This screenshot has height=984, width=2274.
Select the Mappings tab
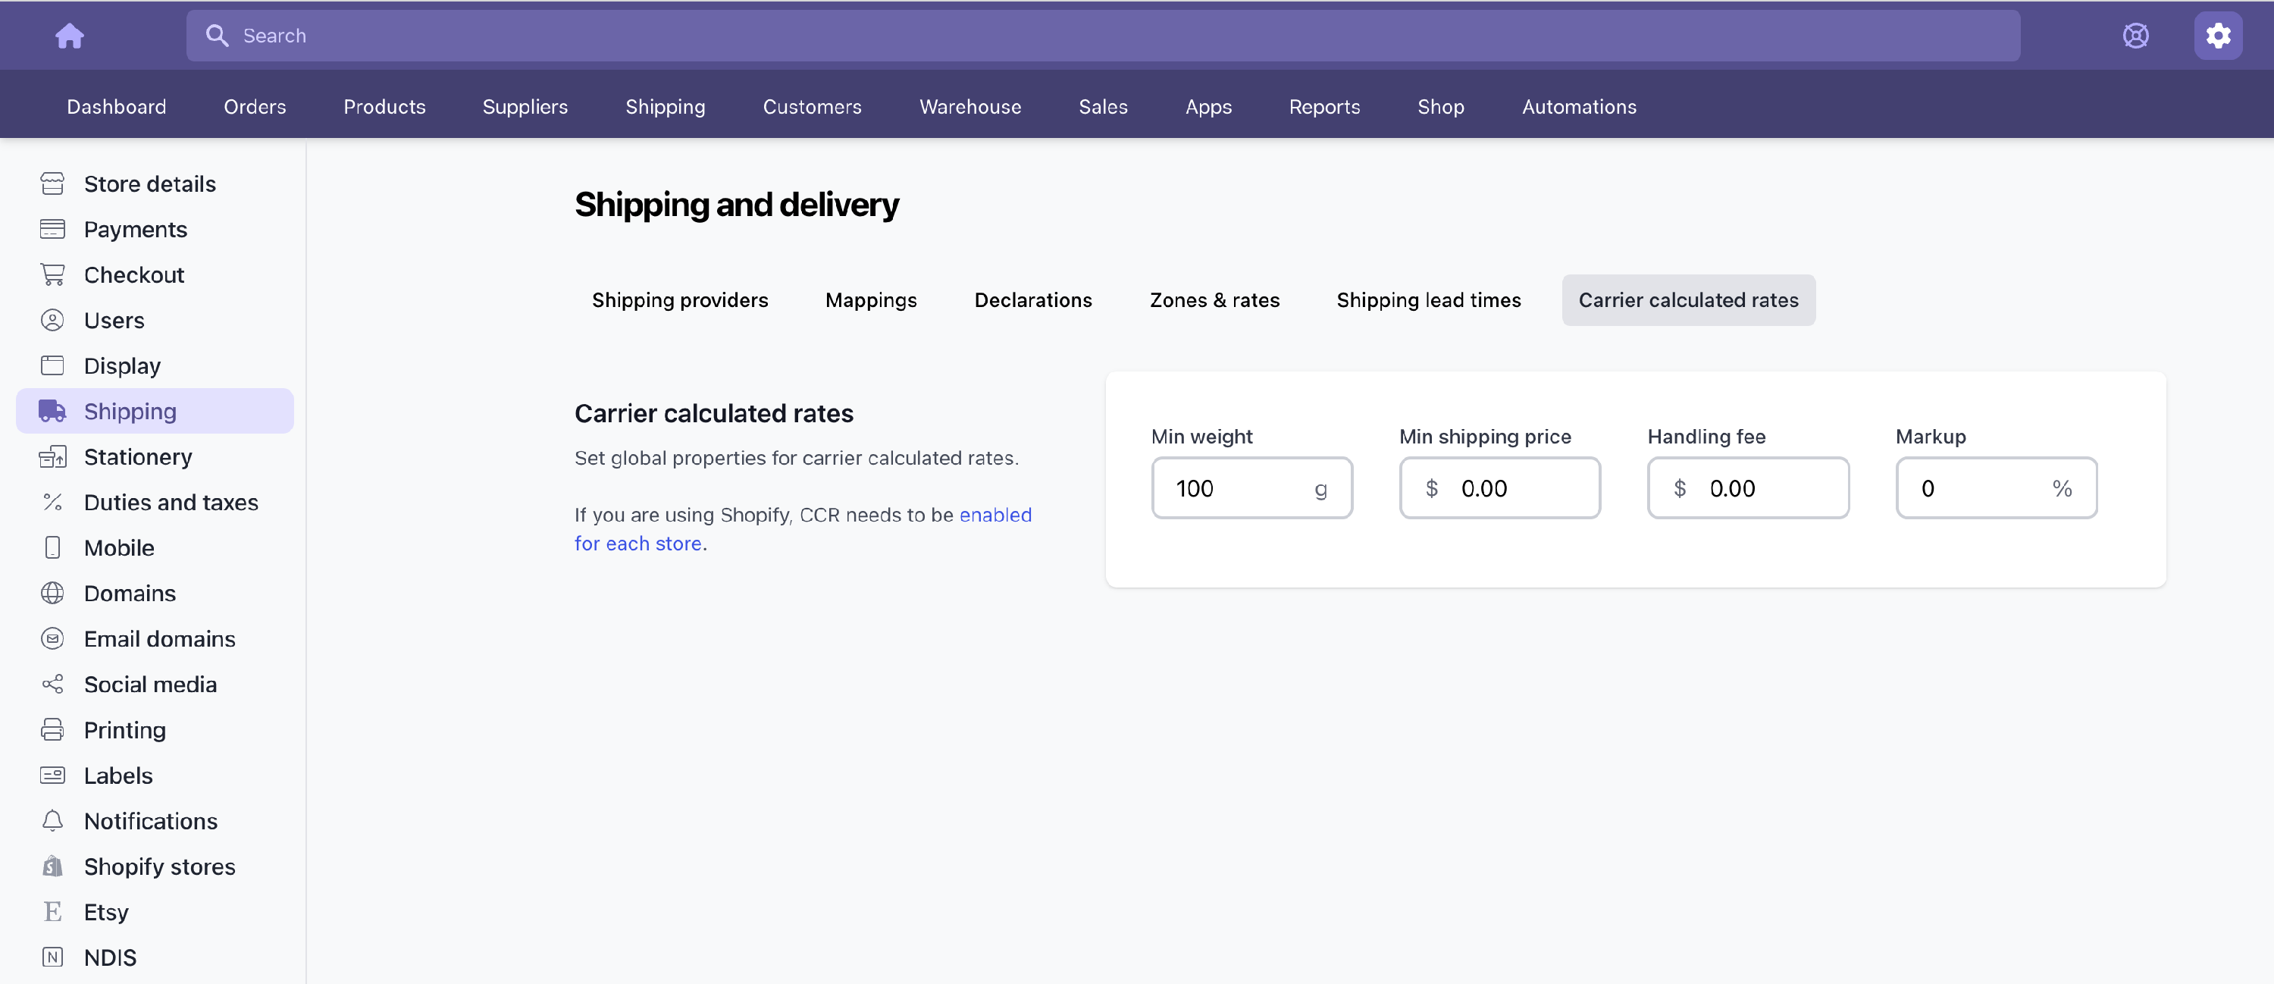coord(870,300)
